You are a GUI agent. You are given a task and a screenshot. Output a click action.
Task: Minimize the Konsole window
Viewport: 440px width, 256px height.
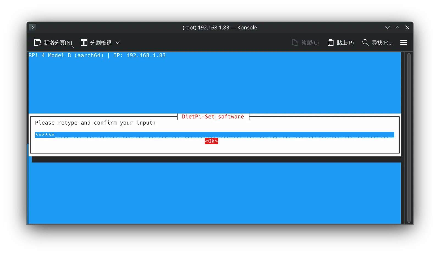click(388, 27)
